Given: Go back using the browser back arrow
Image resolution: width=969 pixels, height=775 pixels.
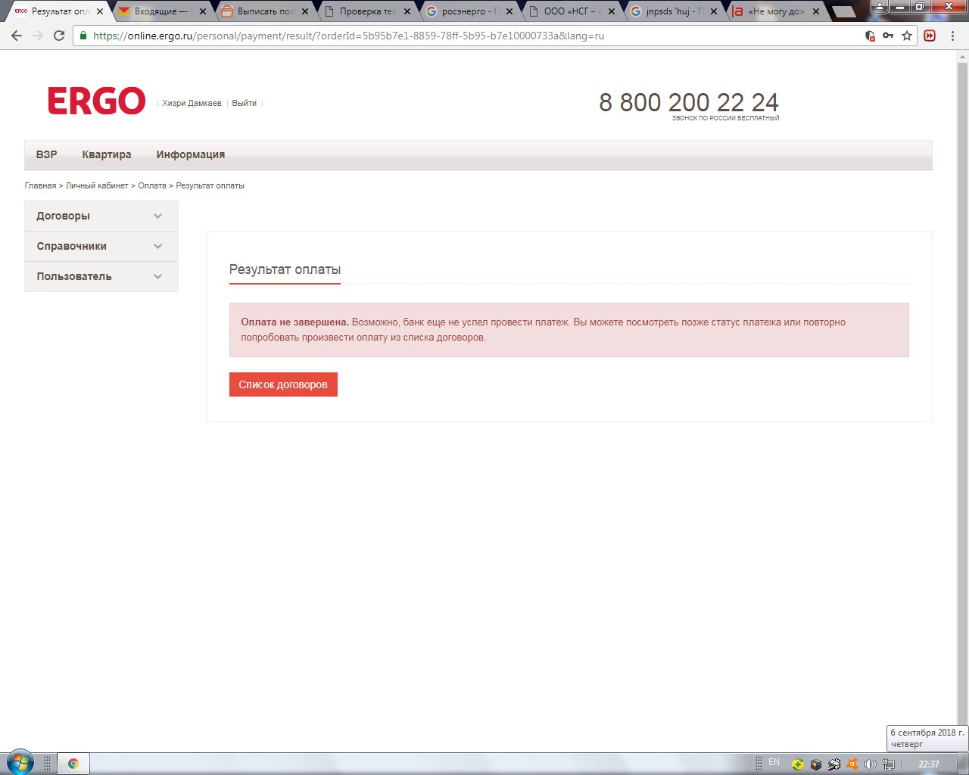Looking at the screenshot, I should pos(17,36).
